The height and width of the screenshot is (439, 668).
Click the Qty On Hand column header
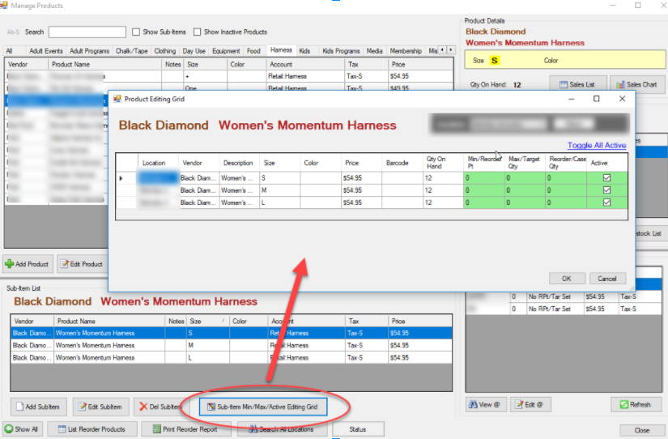(443, 162)
